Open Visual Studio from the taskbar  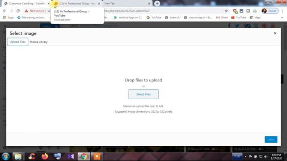tap(71, 157)
